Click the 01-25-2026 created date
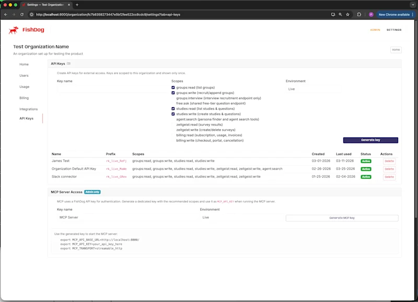Viewport: 418px width, 302px height. 321,177
